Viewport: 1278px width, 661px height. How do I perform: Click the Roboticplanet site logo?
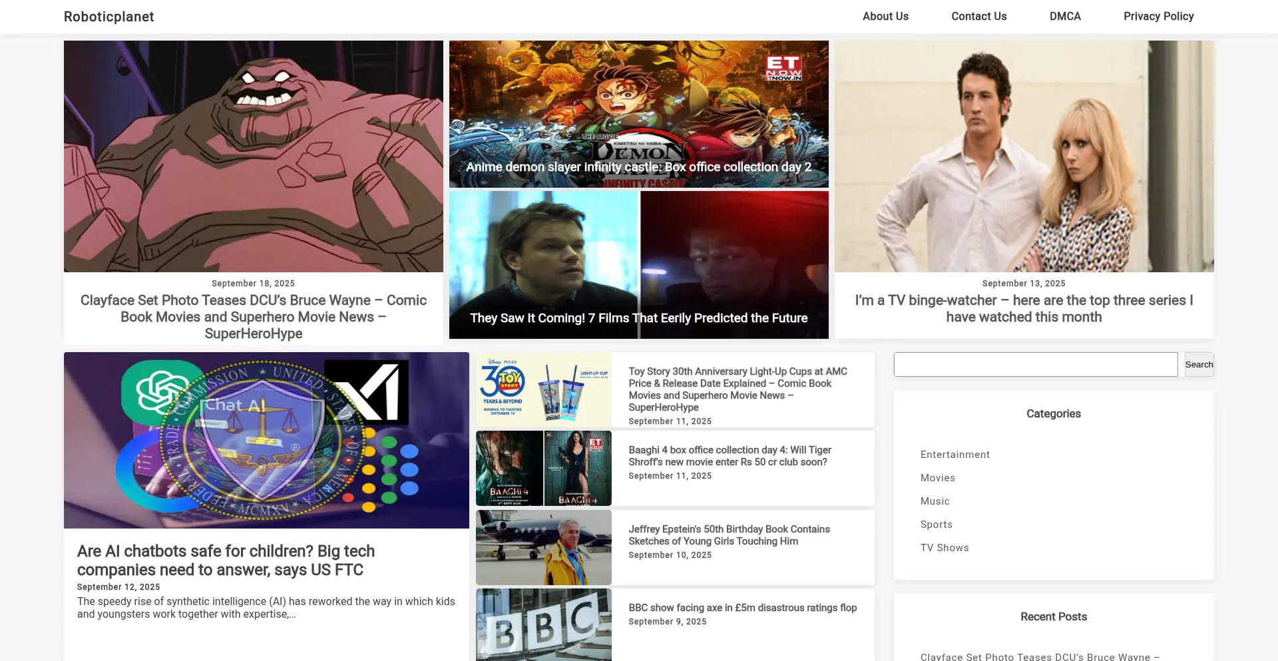tap(108, 17)
